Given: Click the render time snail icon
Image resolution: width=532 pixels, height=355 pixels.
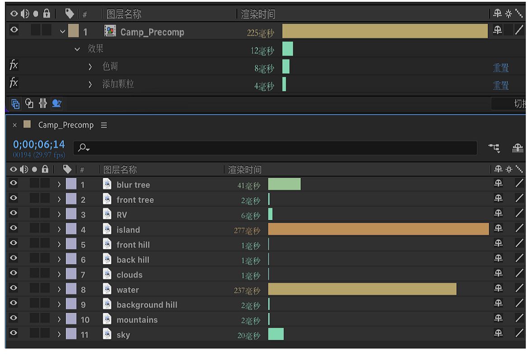Looking at the screenshot, I should pyautogui.click(x=56, y=104).
